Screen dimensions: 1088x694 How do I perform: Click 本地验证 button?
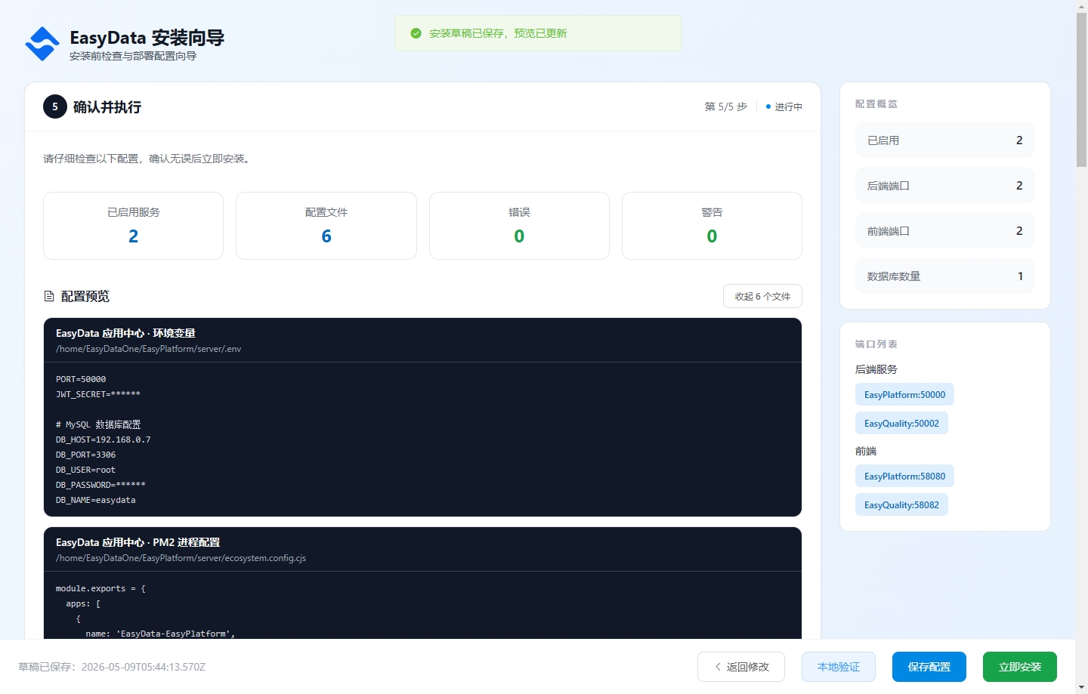click(x=839, y=667)
